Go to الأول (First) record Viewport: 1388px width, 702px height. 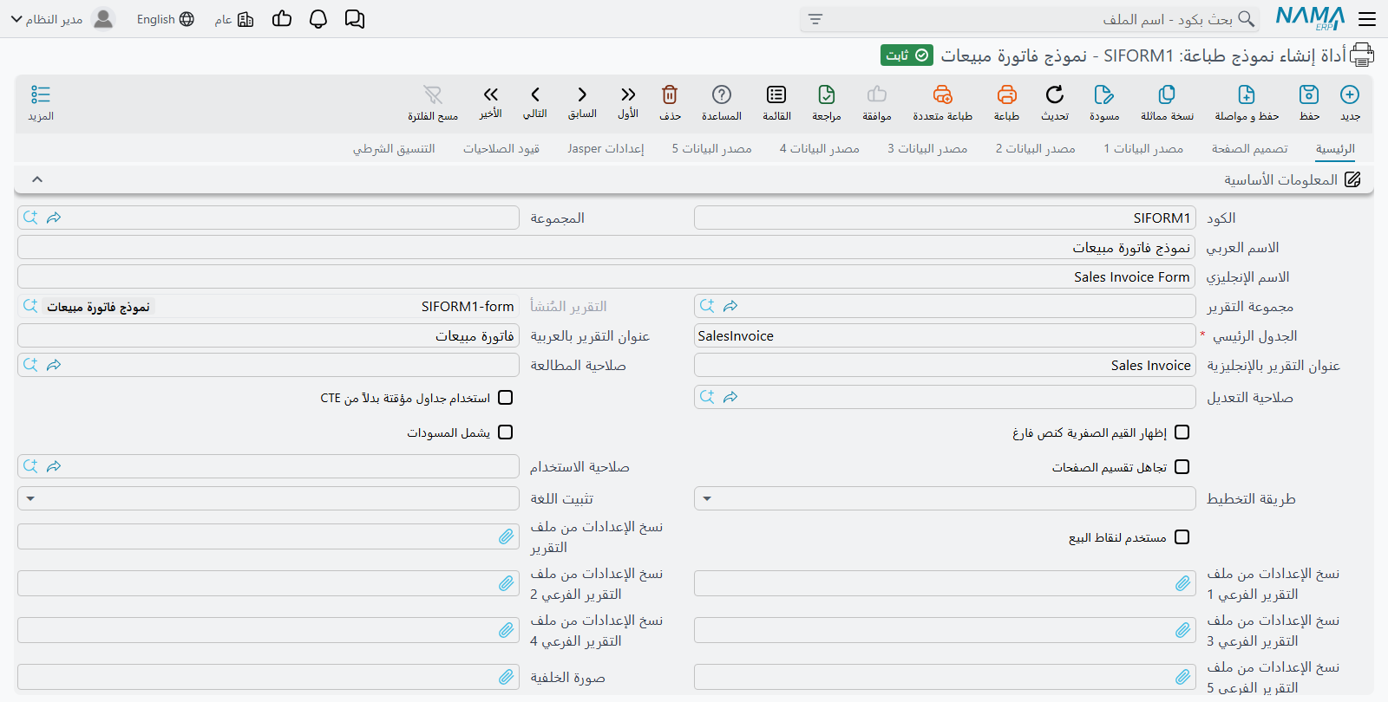628,94
